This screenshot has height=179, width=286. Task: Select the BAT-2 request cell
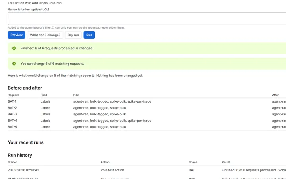(x=12, y=108)
